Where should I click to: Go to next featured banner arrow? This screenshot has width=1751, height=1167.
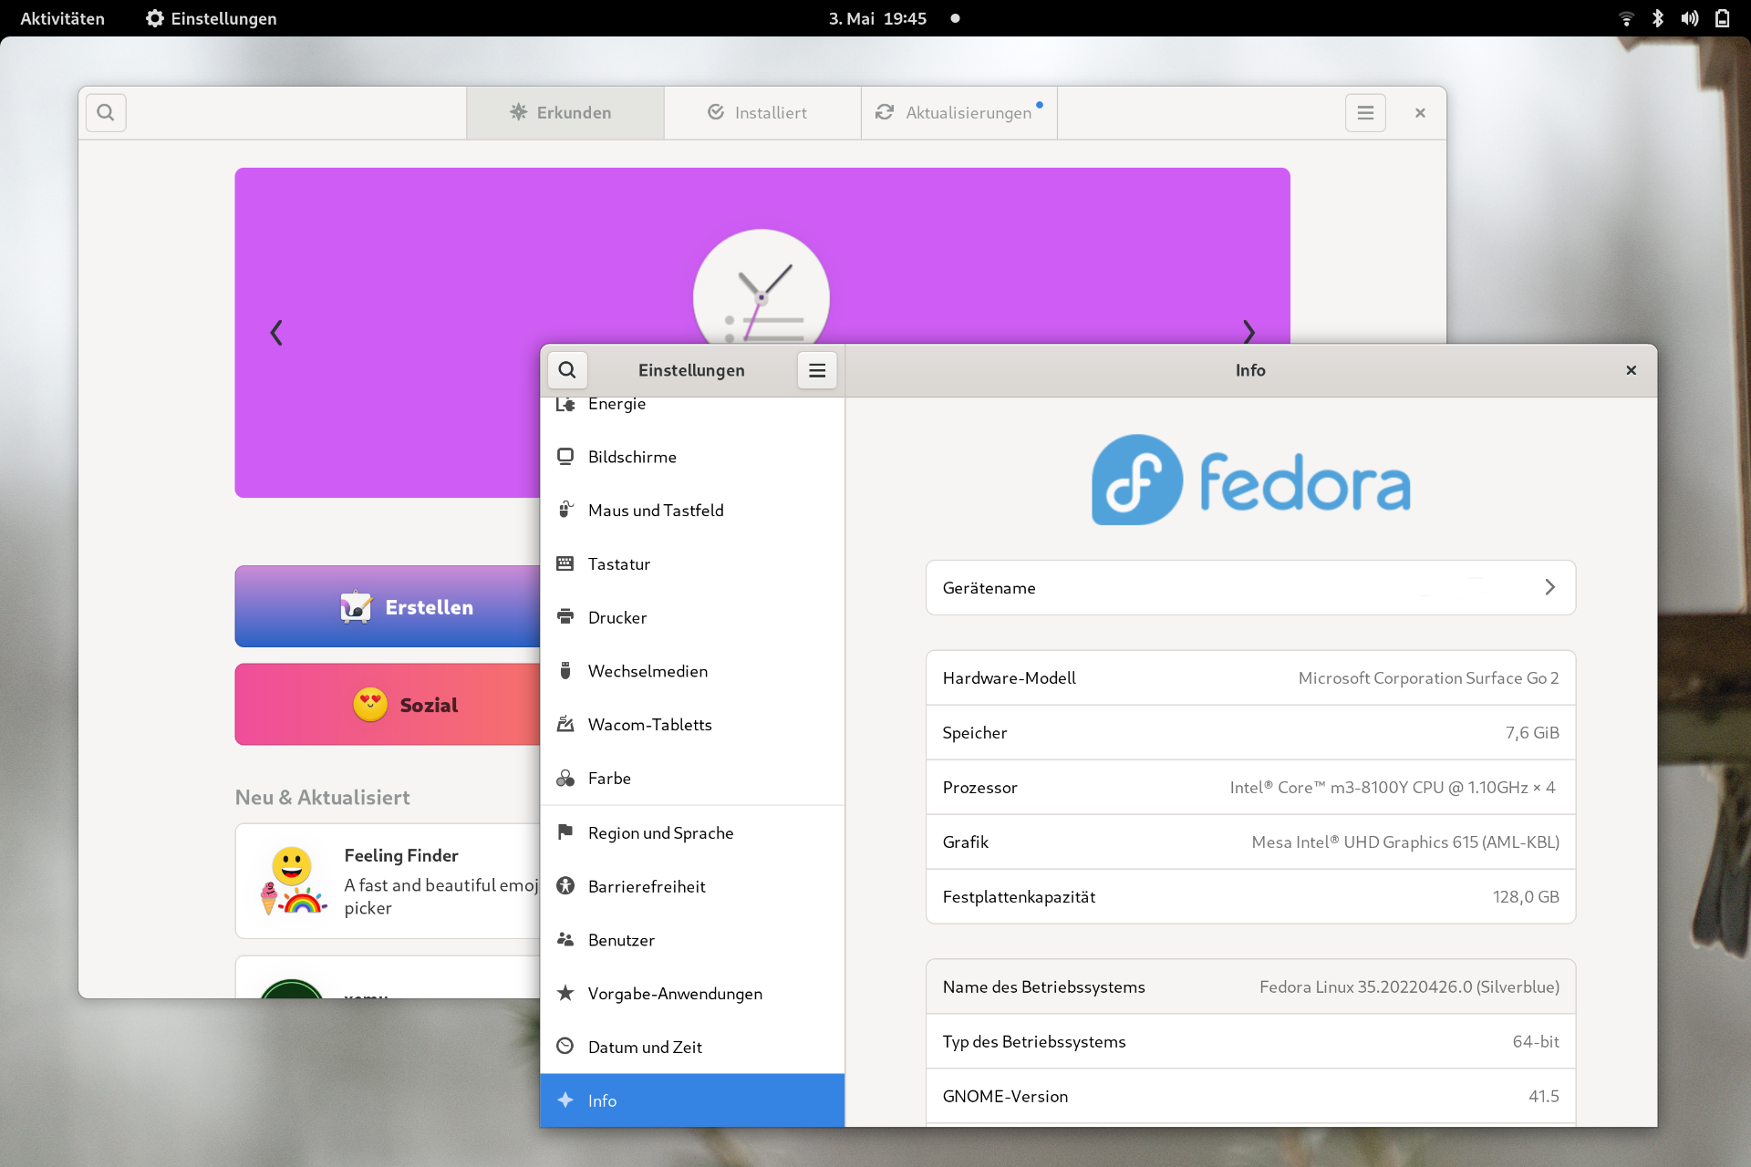pyautogui.click(x=1248, y=331)
